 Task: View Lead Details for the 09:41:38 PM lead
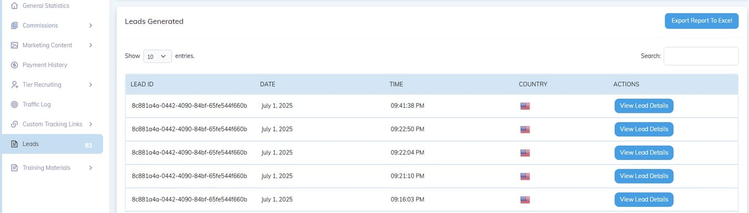pos(644,106)
